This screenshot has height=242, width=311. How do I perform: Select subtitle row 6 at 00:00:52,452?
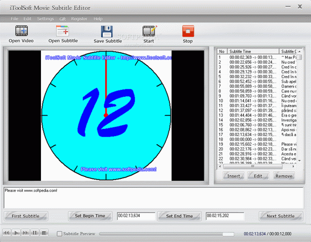(257, 82)
